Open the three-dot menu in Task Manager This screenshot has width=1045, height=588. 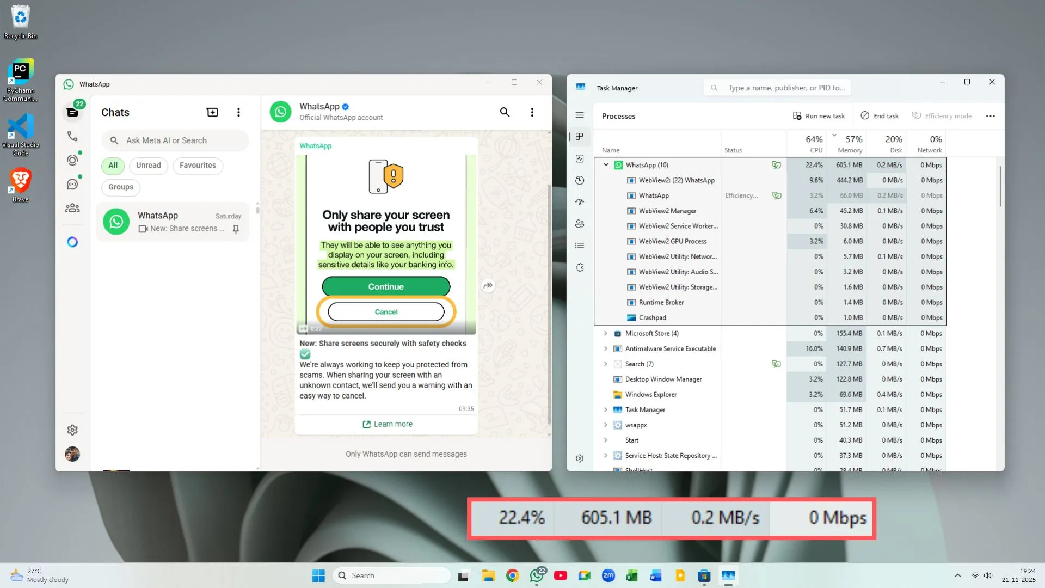click(991, 115)
